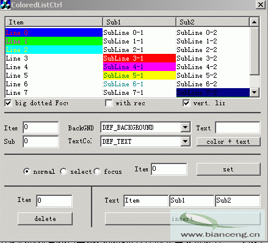This screenshot has height=243, width=268.
Task: Select the cyan 'Line 2' row
Action: coord(54,50)
